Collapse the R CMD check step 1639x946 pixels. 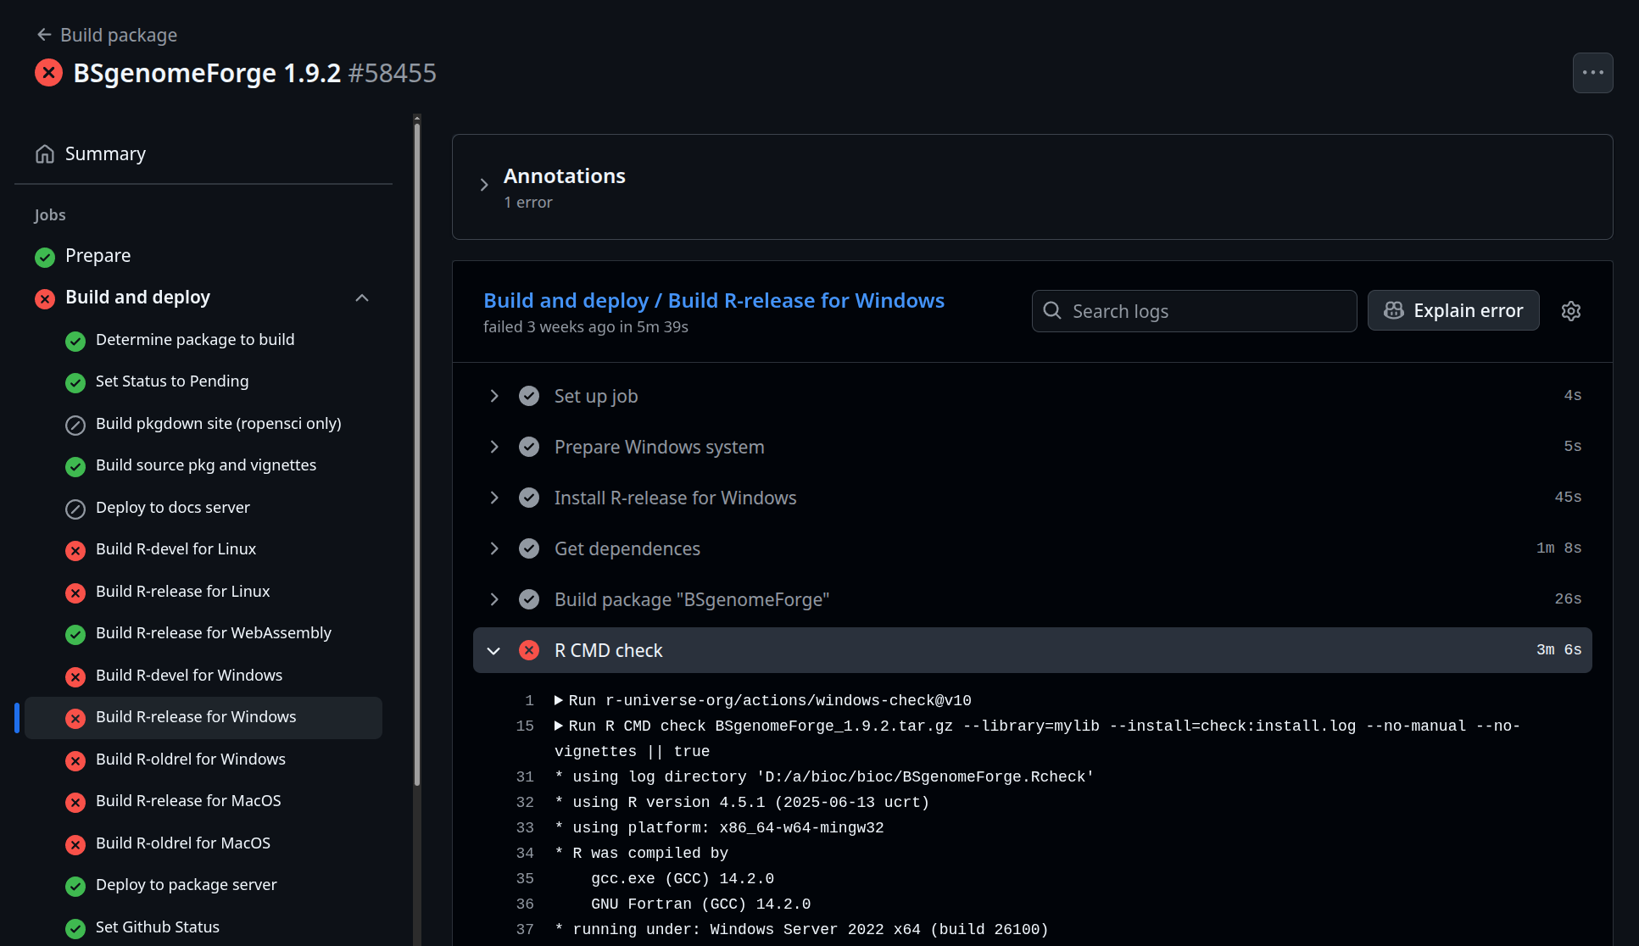[494, 650]
